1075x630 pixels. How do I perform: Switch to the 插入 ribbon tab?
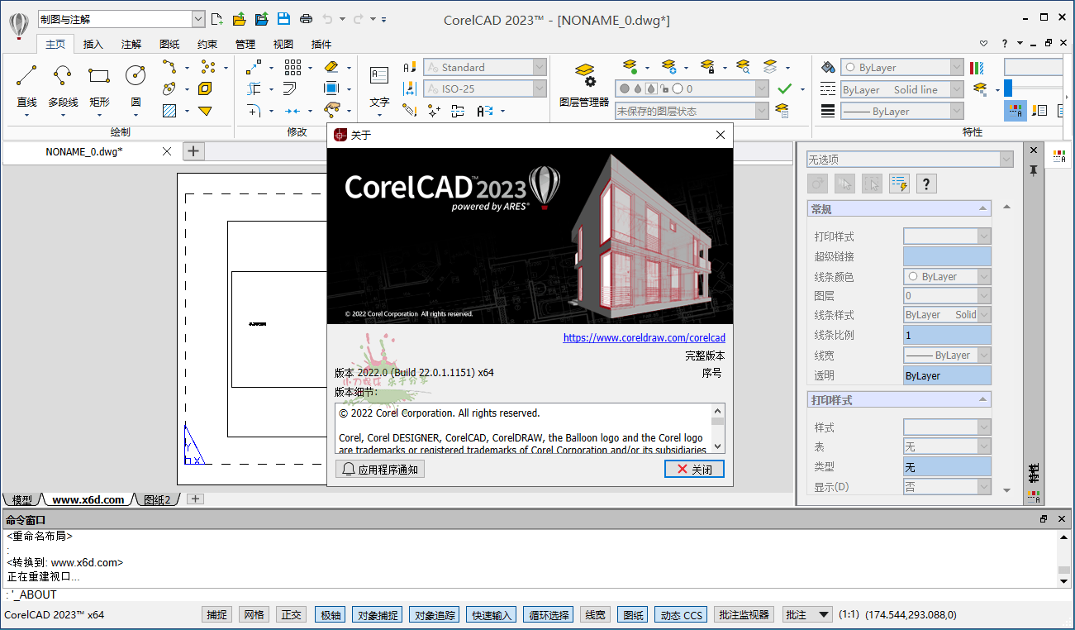93,44
